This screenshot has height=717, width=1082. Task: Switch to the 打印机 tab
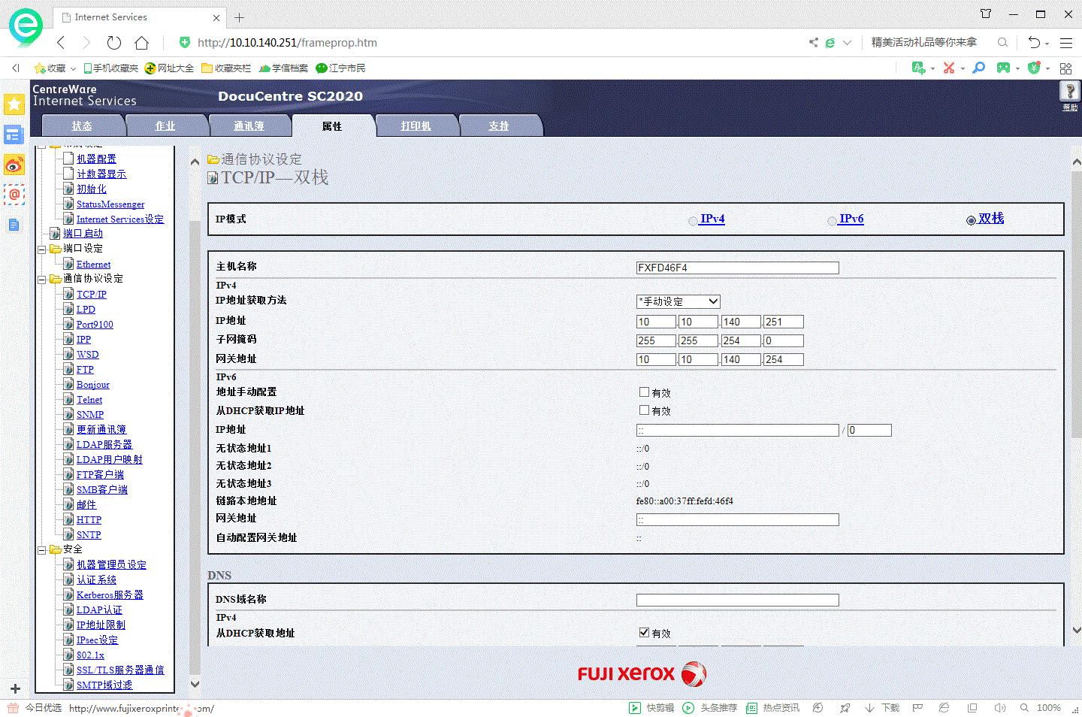pyautogui.click(x=417, y=126)
